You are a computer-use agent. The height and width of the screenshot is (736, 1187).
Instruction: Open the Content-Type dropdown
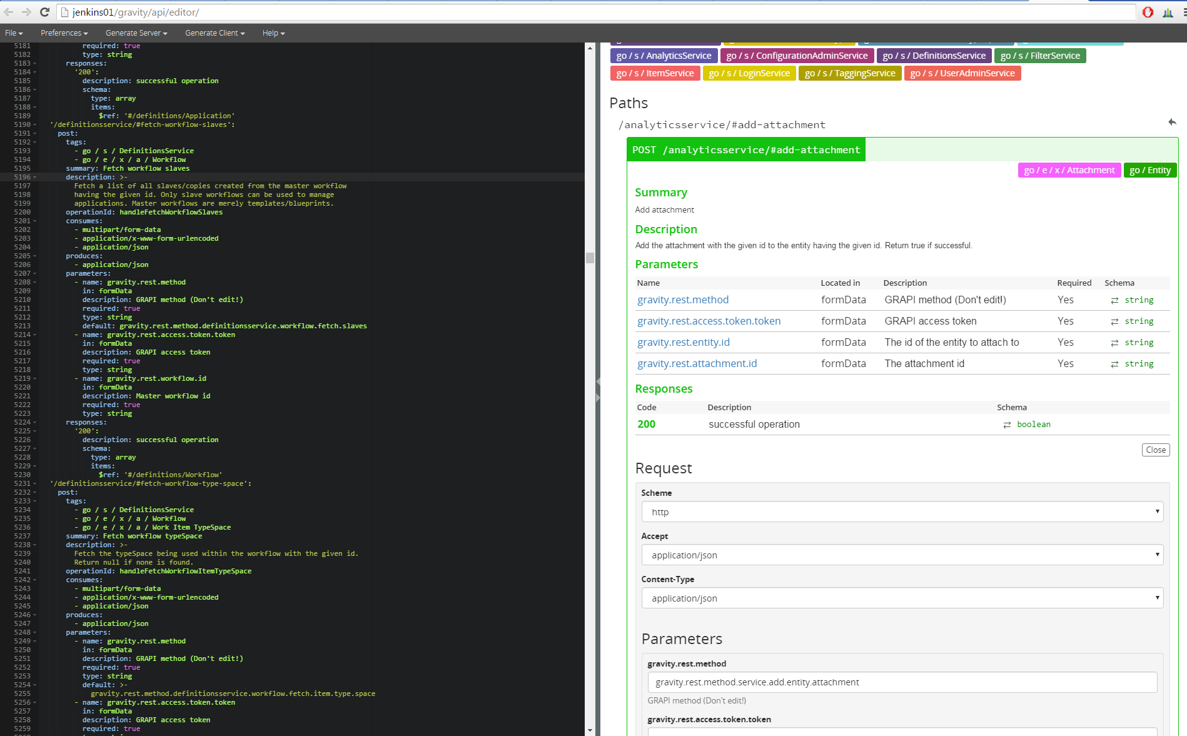(902, 598)
